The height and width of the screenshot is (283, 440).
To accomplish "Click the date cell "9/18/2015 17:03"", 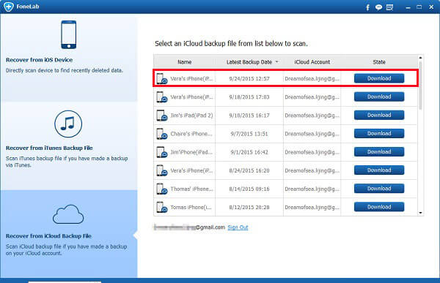I will click(249, 97).
